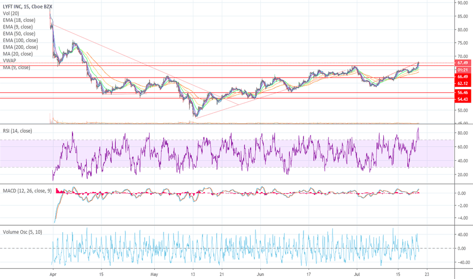Click the 56.46 price level tag
473x279 pixels.
pos(462,93)
